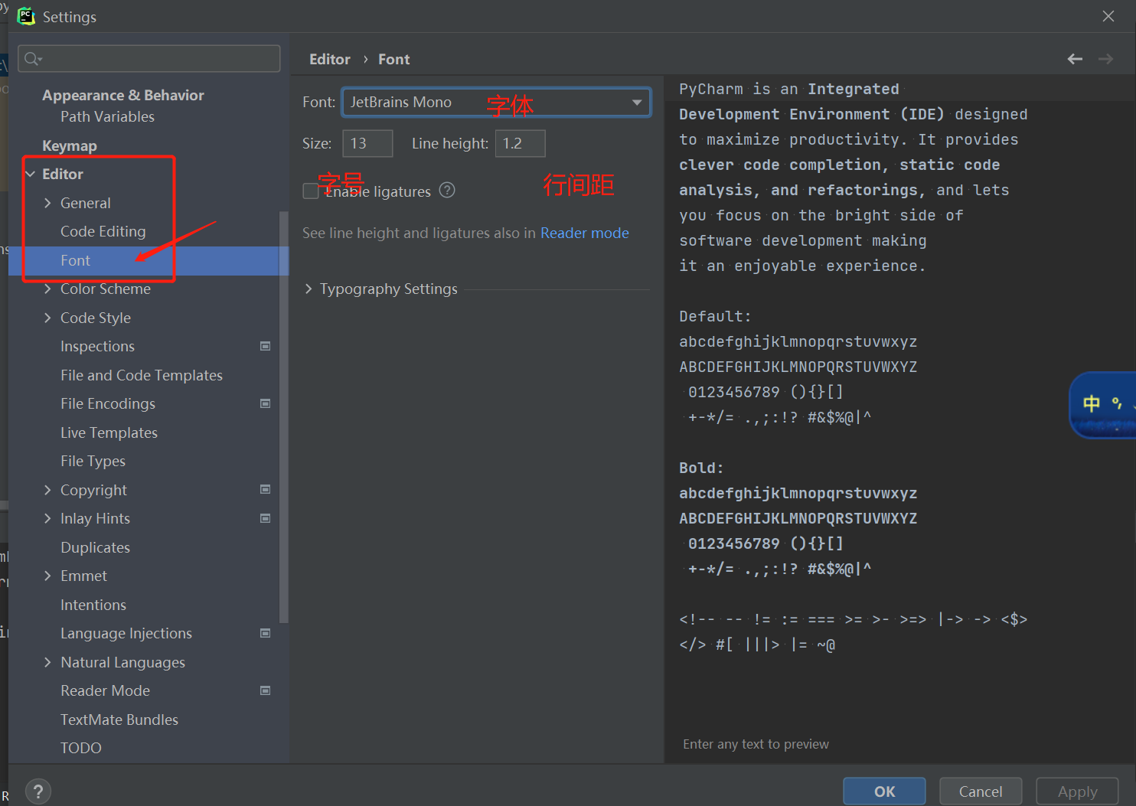Image resolution: width=1136 pixels, height=806 pixels.
Task: Open Duplicates settings
Action: pos(96,547)
